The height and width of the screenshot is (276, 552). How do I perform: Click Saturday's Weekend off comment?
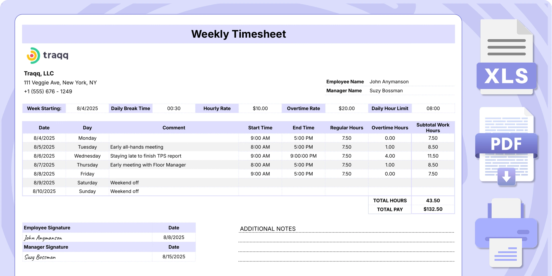(124, 183)
